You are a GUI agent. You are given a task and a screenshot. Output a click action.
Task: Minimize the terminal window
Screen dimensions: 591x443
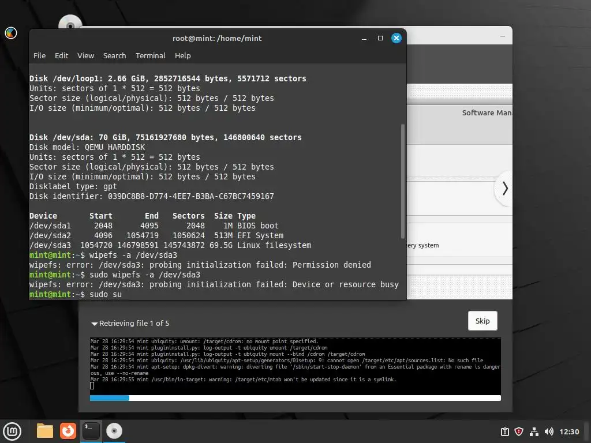coord(364,39)
